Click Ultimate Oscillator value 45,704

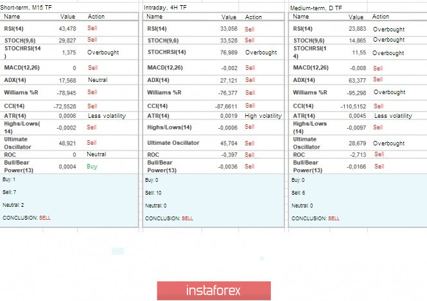click(229, 143)
